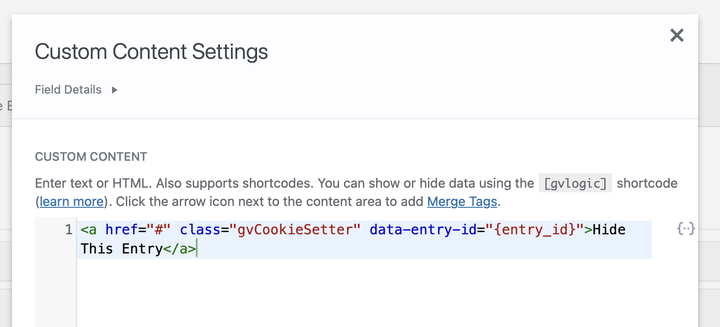Click the class attribute name in code

click(200, 229)
